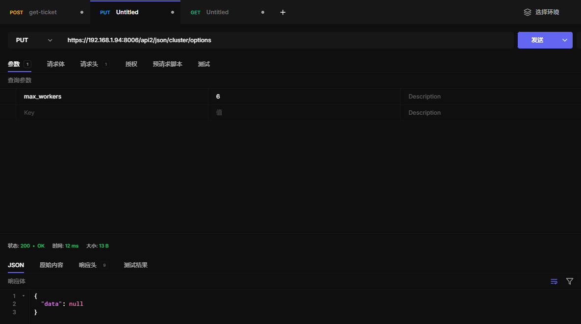Click the 发送 send button
Image resolution: width=581 pixels, height=324 pixels.
click(537, 40)
